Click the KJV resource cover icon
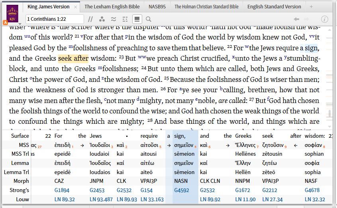This screenshot has width=337, height=208. click(x=12, y=14)
